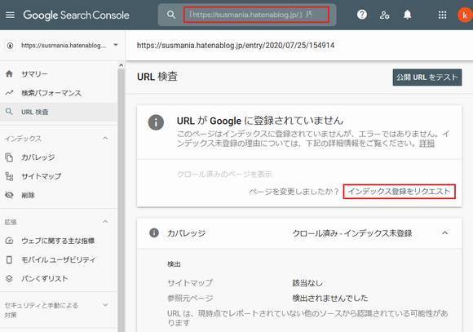This screenshot has height=332, width=473.
Task: Click the 参照元ページ label
Action: click(x=190, y=299)
